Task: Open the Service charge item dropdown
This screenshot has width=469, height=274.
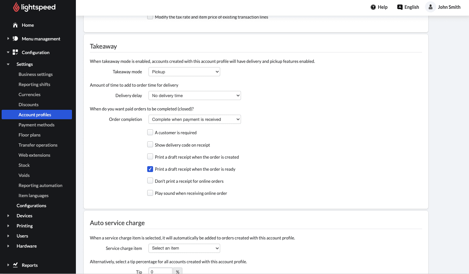Action: (184, 248)
